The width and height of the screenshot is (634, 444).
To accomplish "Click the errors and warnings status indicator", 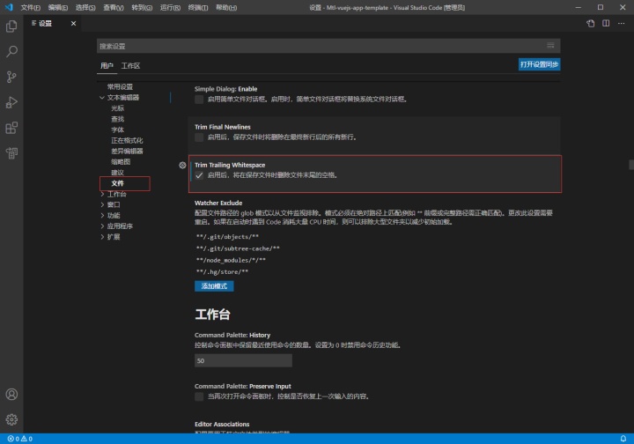I will coord(19,439).
